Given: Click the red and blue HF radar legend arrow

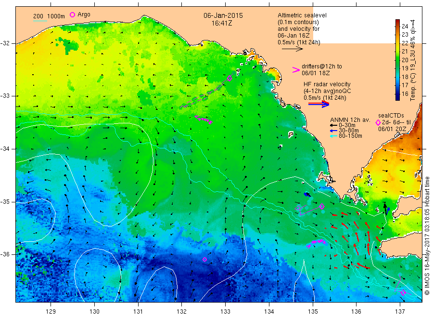Looking at the screenshot, I should pyautogui.click(x=318, y=104).
